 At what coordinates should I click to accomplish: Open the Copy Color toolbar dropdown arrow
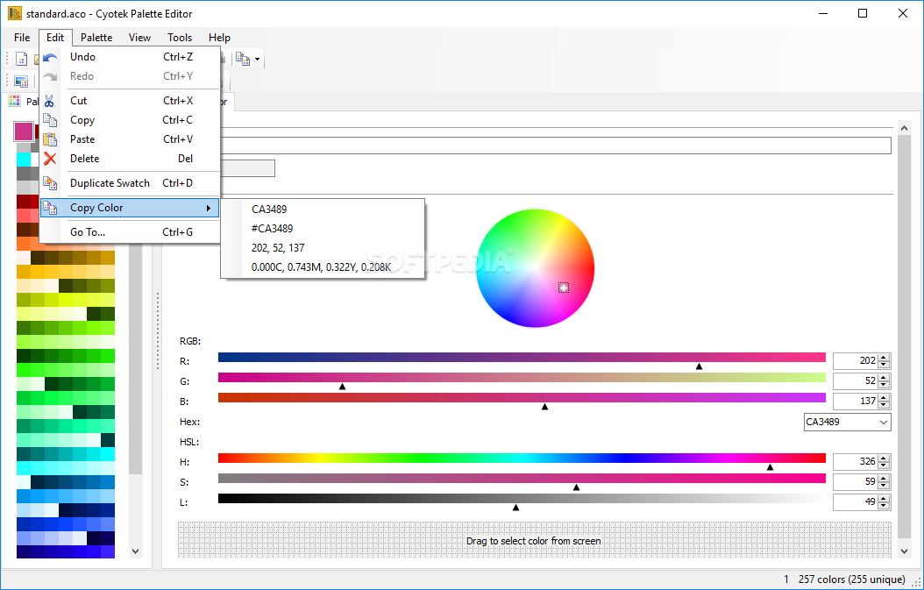point(257,60)
